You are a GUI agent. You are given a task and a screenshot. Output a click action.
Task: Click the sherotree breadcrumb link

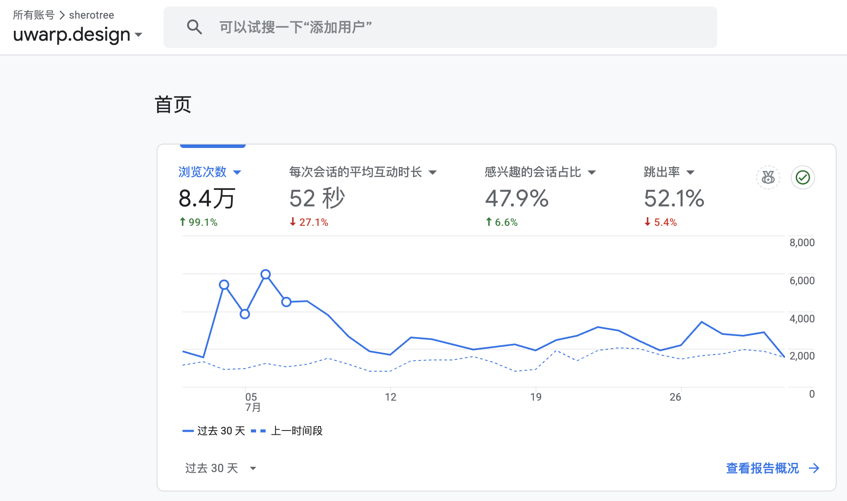click(91, 15)
